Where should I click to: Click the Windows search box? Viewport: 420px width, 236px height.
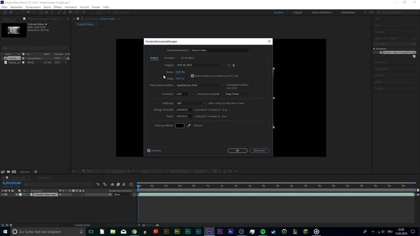coord(48,231)
